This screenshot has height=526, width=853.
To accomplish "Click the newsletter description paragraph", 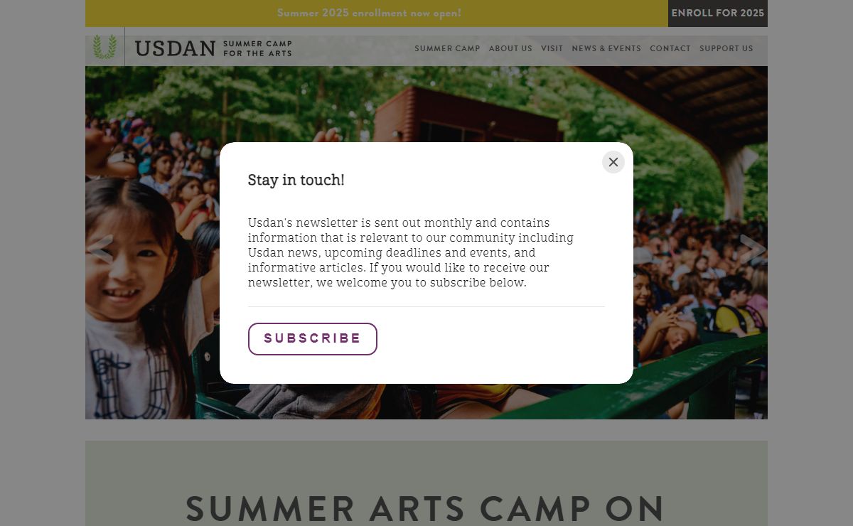I will tap(411, 253).
